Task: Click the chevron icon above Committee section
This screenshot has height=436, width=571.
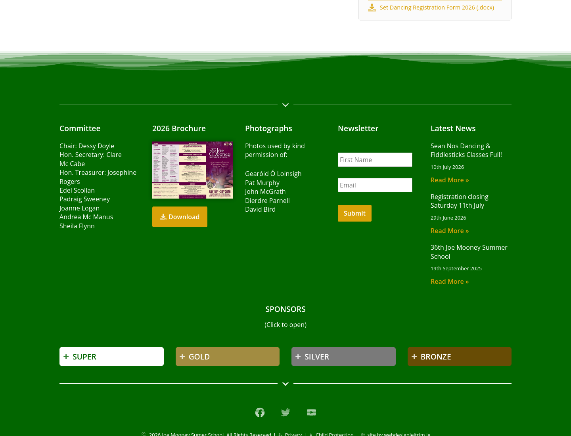Action: pyautogui.click(x=285, y=105)
